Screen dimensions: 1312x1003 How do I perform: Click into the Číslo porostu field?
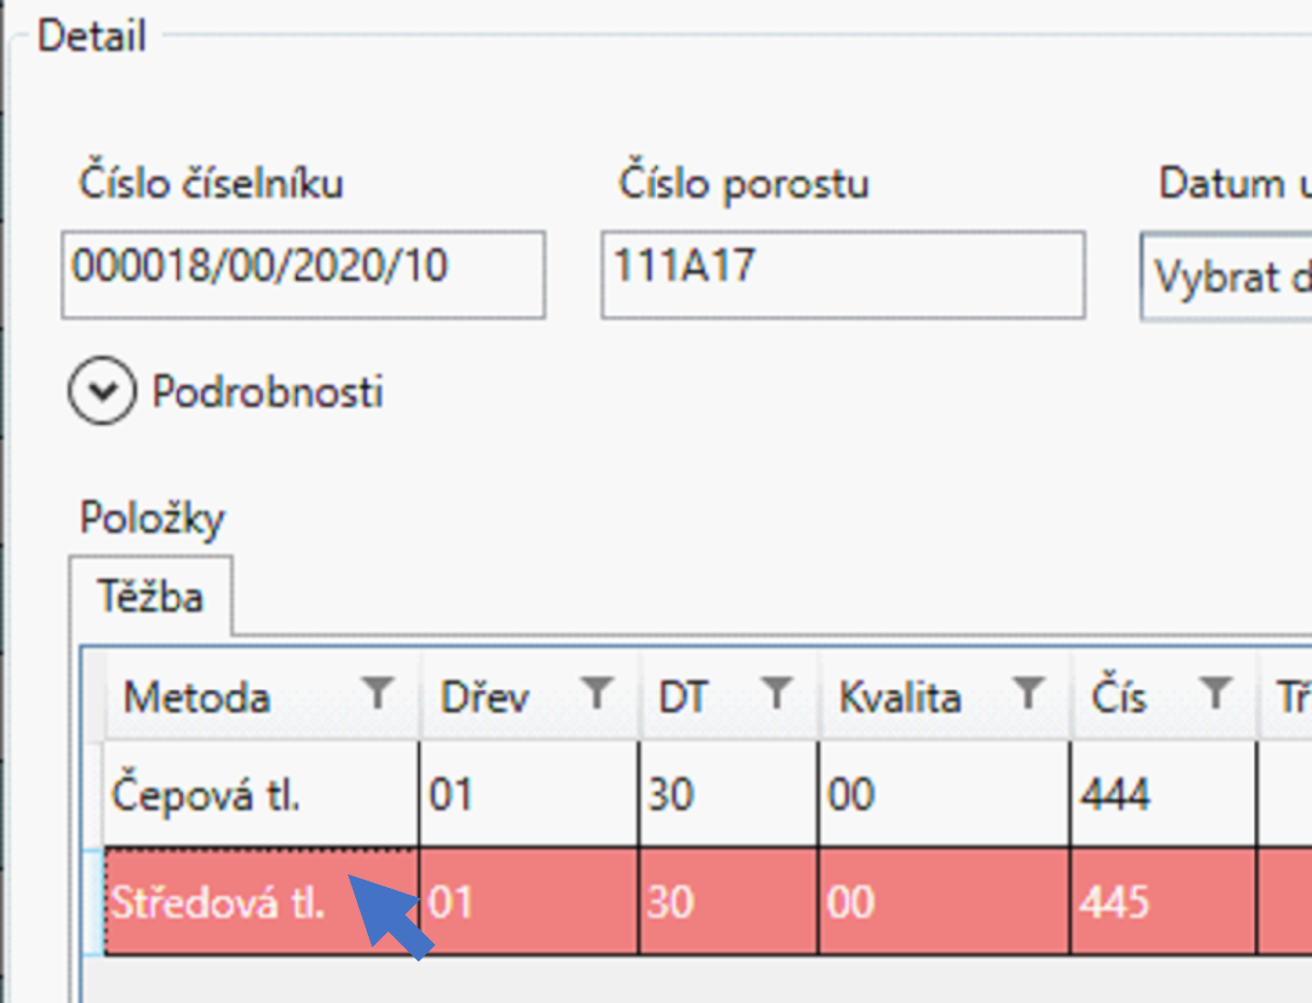coord(843,275)
